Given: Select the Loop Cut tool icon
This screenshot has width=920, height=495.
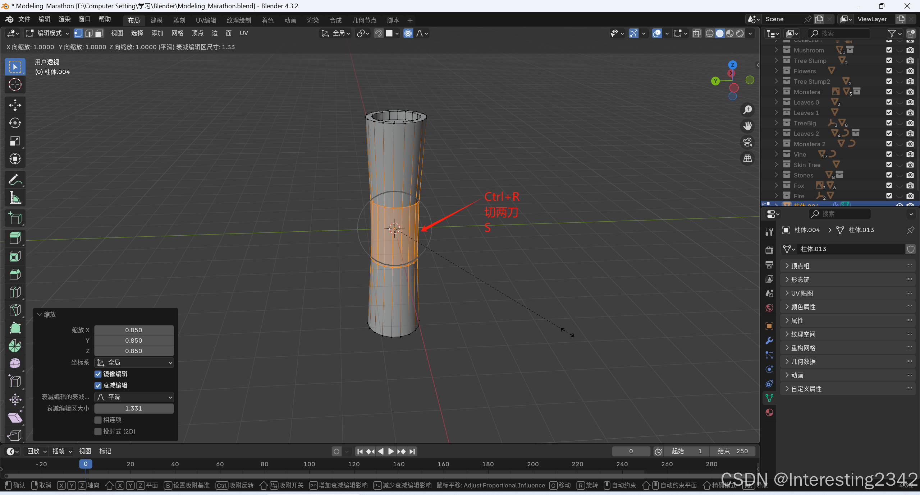Looking at the screenshot, I should [15, 292].
